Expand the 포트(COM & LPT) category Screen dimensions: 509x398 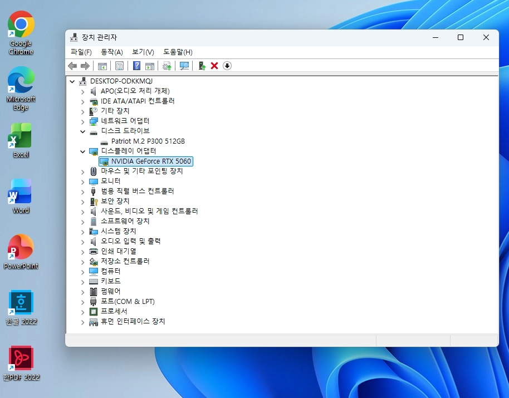click(83, 302)
